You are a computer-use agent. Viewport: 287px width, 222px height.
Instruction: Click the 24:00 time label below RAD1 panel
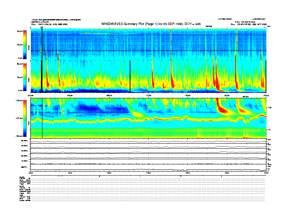(x=266, y=95)
